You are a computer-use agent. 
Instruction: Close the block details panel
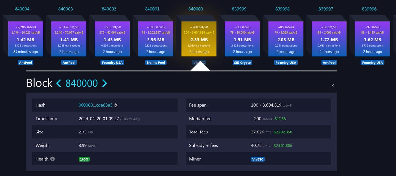(x=333, y=86)
